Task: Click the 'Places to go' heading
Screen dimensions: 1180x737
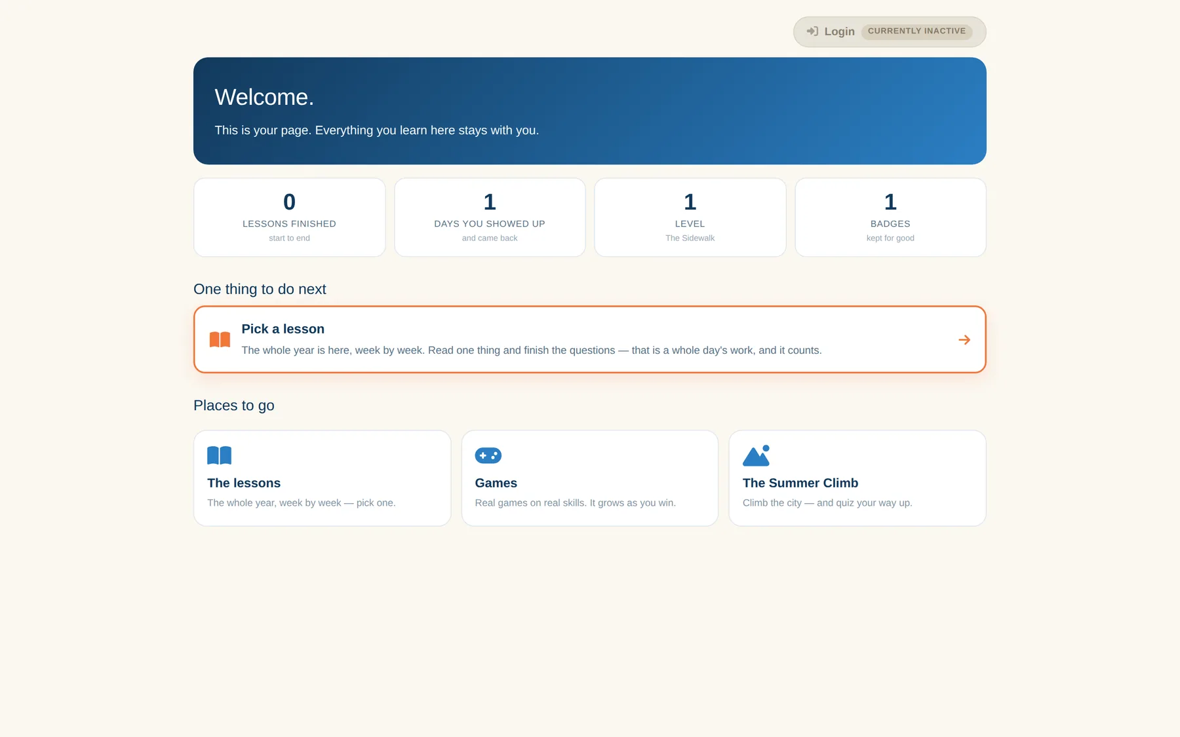Action: coord(234,406)
